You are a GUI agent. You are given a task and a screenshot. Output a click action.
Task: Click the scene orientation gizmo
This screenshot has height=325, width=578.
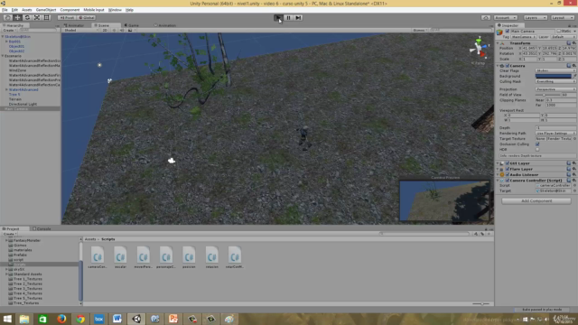click(x=479, y=48)
